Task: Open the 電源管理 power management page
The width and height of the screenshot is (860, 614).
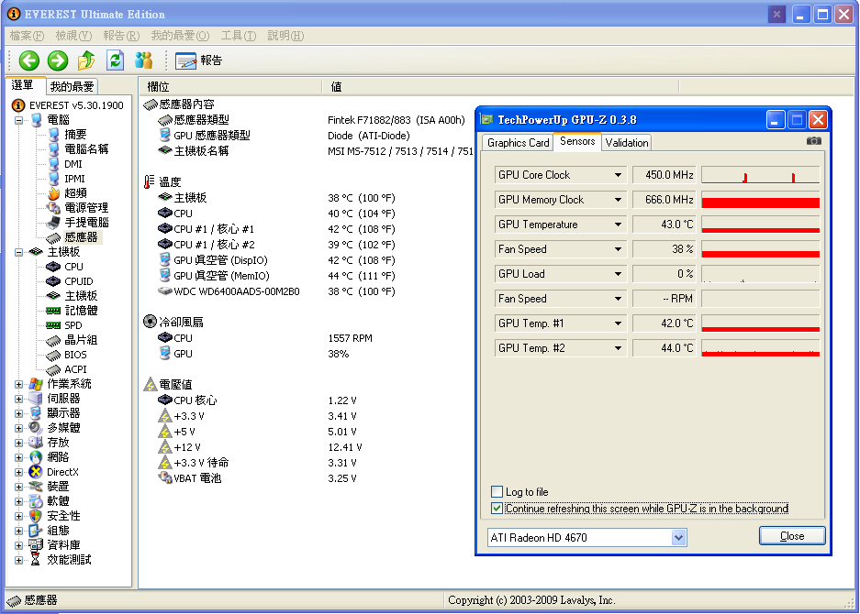Action: 86,208
